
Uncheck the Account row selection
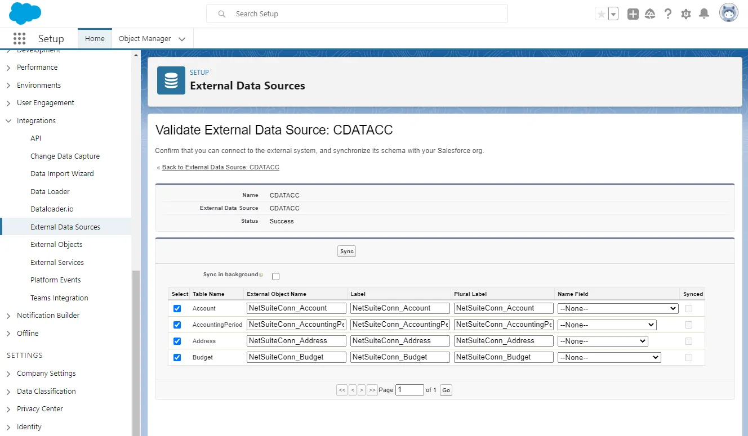tap(177, 308)
